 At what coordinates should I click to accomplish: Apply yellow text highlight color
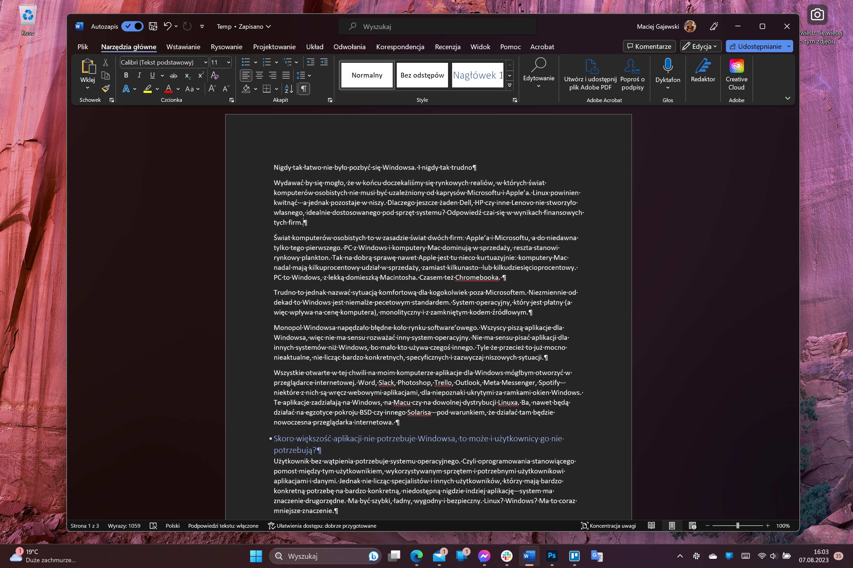[148, 88]
